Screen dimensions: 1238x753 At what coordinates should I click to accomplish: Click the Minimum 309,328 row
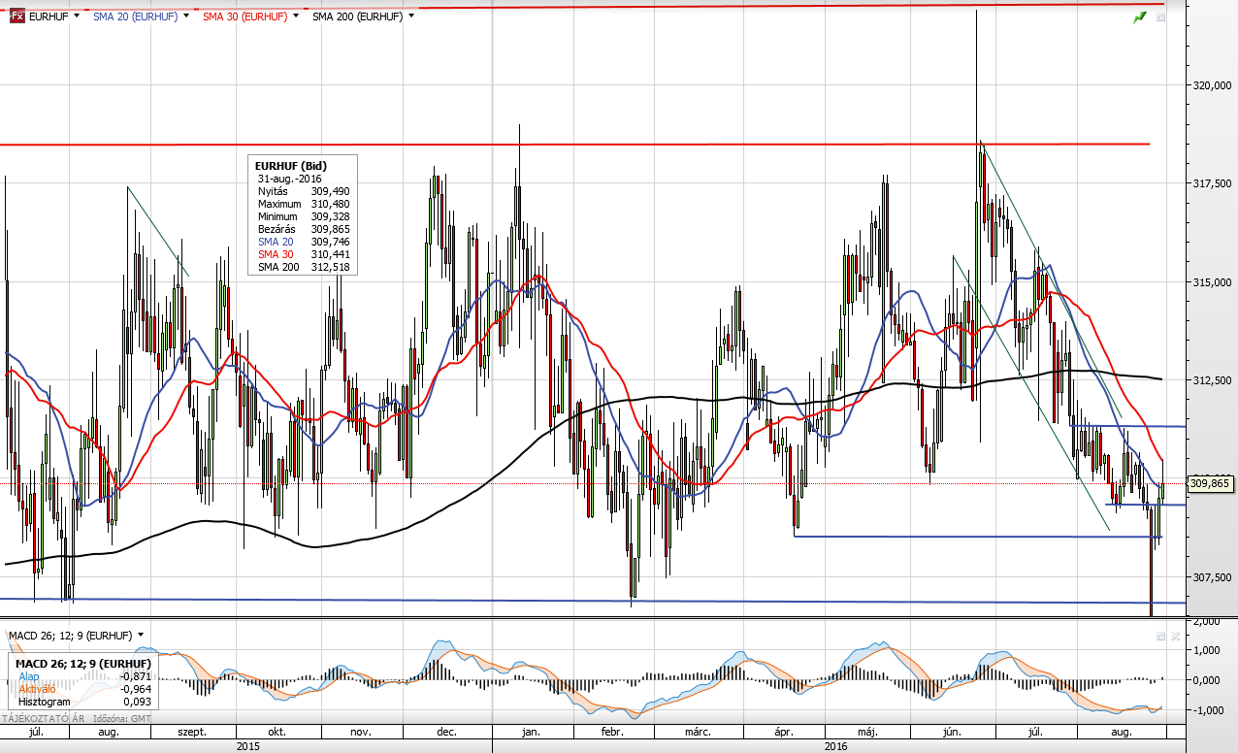coord(304,216)
